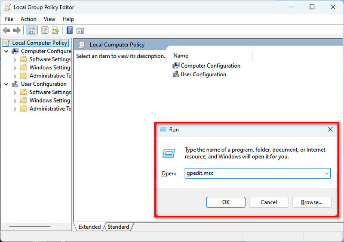Click Browse... in the Run dialog
344x242 pixels.
(312, 202)
